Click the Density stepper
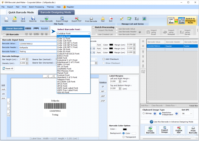The width and height of the screenshot is (199, 141). (x=27, y=63)
